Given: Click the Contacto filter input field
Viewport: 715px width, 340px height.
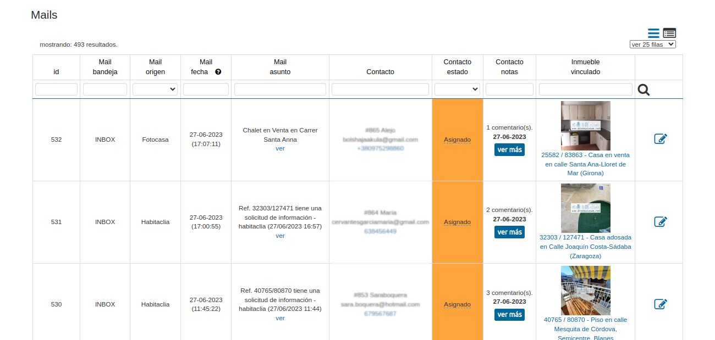Looking at the screenshot, I should pos(380,89).
